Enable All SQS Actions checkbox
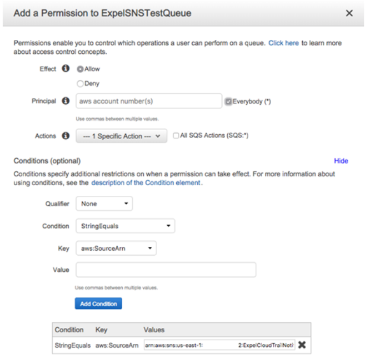Image resolution: width=365 pixels, height=360 pixels. tap(176, 135)
